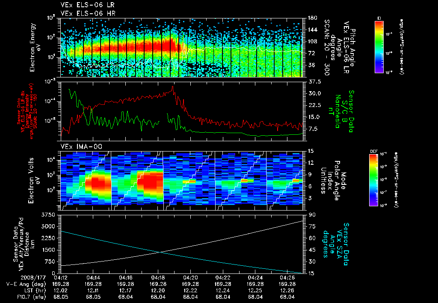The image size is (438, 303).
Task: Click the 04:22 time tick label
Action: coord(223,278)
